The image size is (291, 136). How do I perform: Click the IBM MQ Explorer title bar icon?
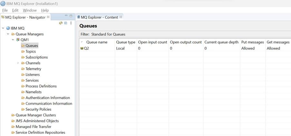point(3,4)
